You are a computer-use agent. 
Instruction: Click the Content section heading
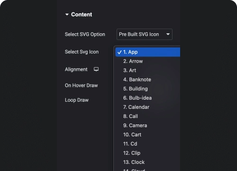pyautogui.click(x=82, y=15)
